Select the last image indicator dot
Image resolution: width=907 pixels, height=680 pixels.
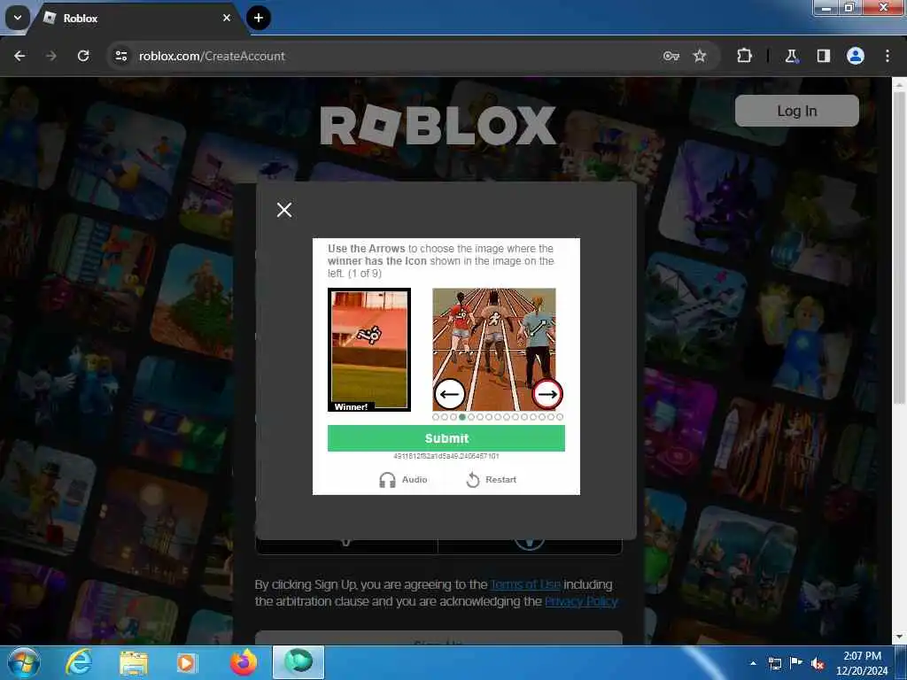point(560,417)
